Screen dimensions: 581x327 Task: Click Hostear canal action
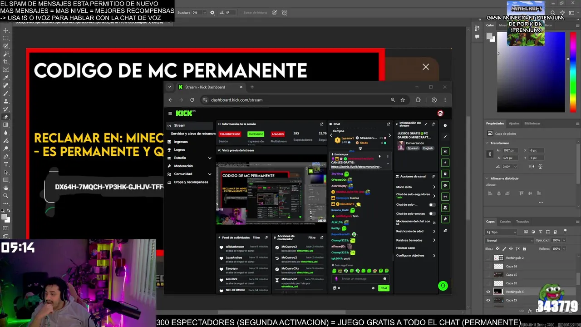coord(406,248)
